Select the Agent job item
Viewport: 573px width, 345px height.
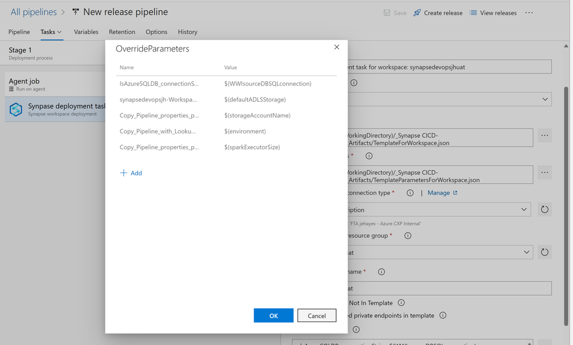(x=55, y=84)
